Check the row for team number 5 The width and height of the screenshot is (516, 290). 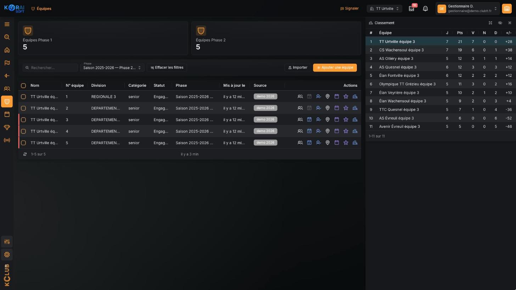pyautogui.click(x=23, y=143)
